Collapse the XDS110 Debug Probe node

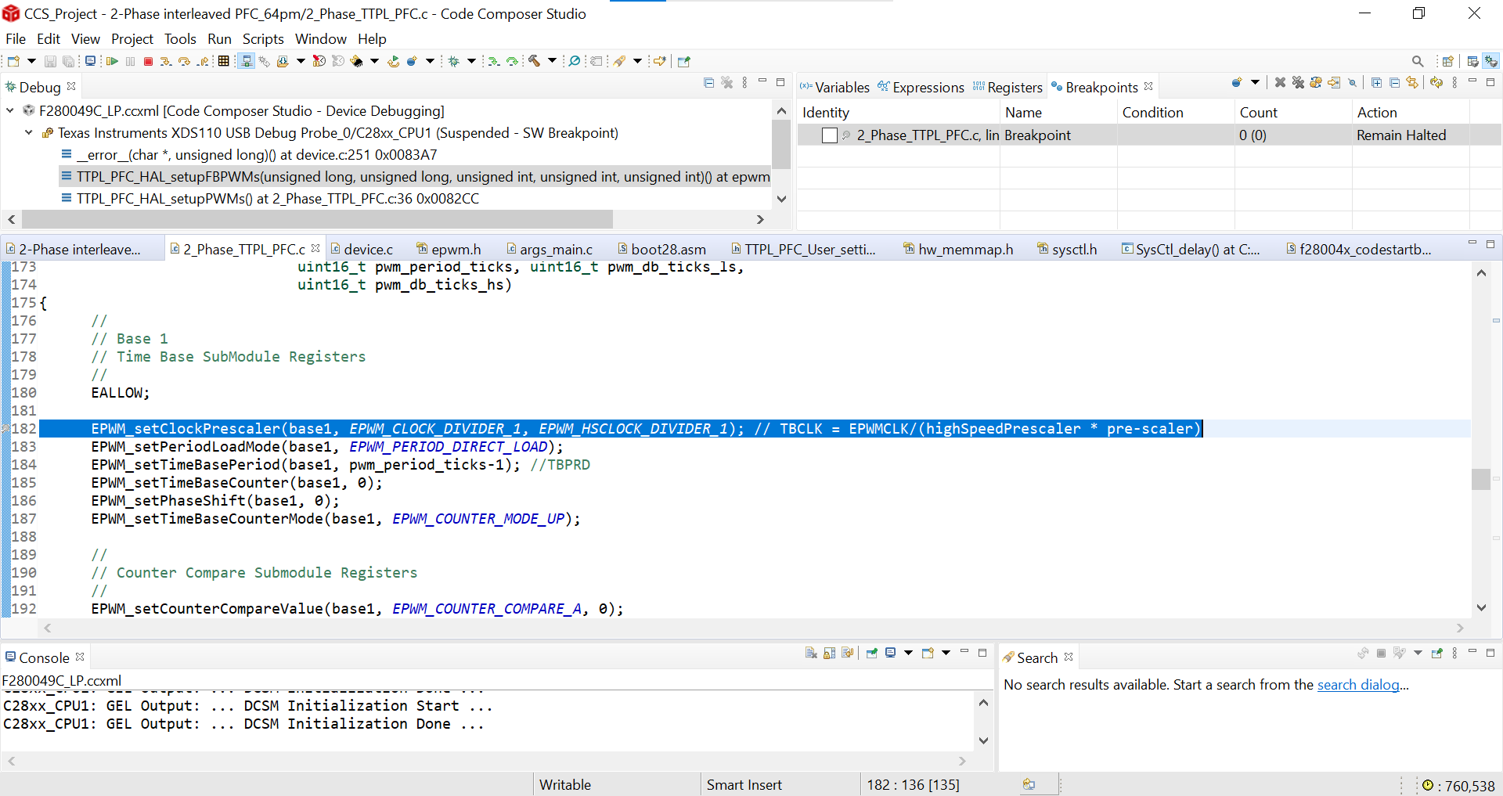click(x=28, y=132)
